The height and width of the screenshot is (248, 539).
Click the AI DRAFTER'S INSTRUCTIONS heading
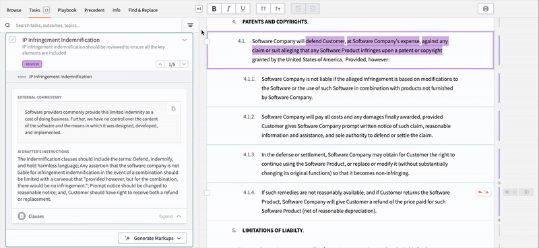pyautogui.click(x=43, y=152)
